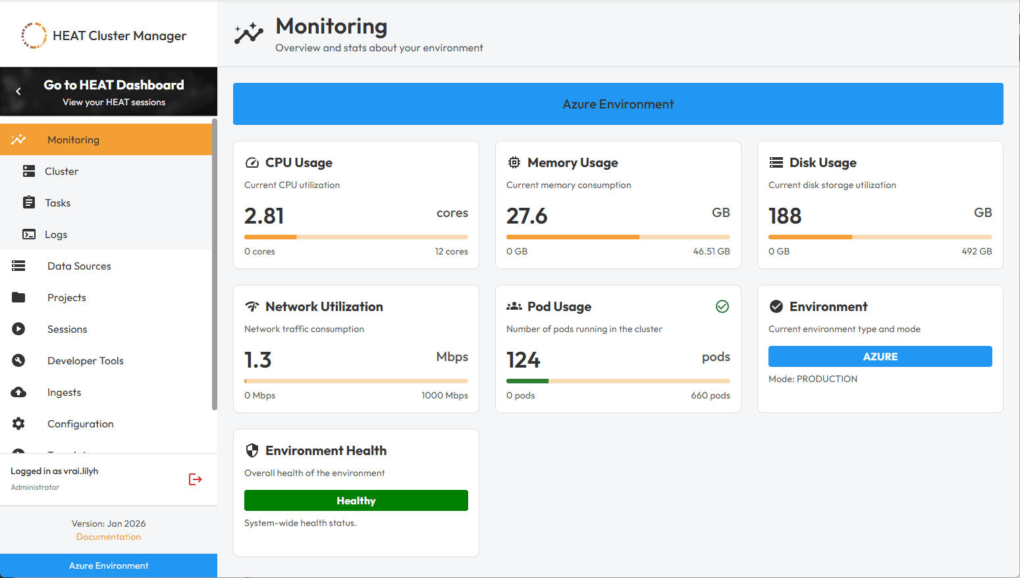The width and height of the screenshot is (1020, 578).
Task: Click the Sessions play icon
Action: [18, 328]
